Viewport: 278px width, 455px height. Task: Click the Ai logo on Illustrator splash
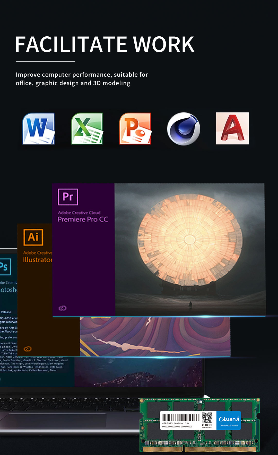pyautogui.click(x=33, y=237)
